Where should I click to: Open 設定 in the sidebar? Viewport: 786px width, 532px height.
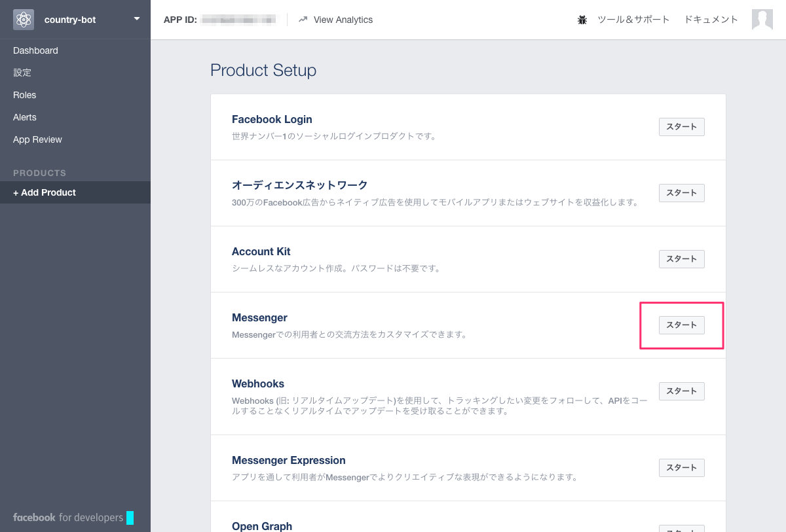pyautogui.click(x=22, y=73)
